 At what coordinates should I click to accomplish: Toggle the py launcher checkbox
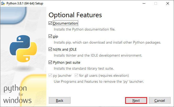tap(50, 75)
